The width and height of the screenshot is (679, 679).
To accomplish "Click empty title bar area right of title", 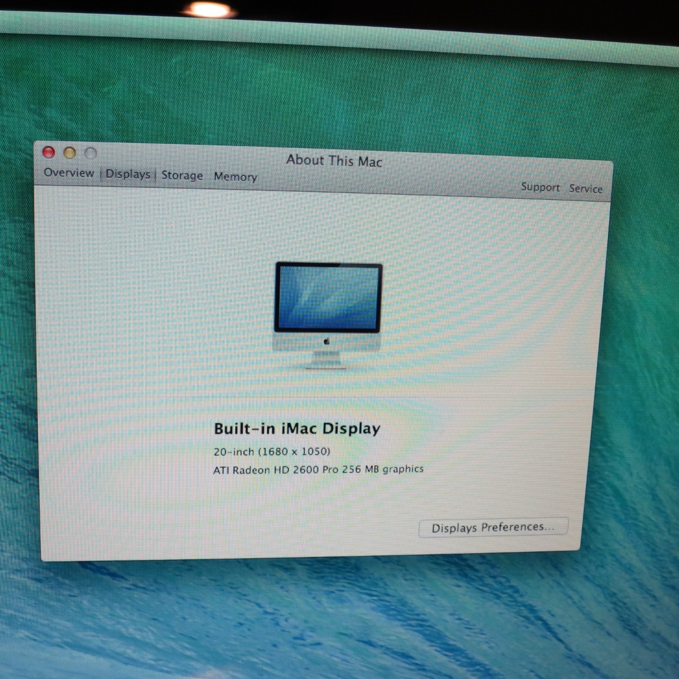I will [481, 167].
